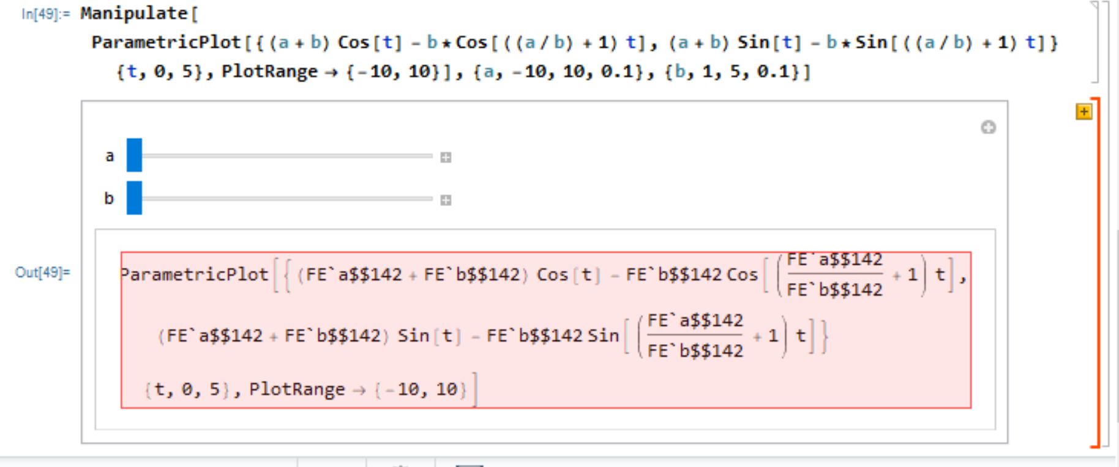Viewport: 1119px width, 467px height.
Task: Click PlotRange text in the pink error output
Action: tap(297, 389)
